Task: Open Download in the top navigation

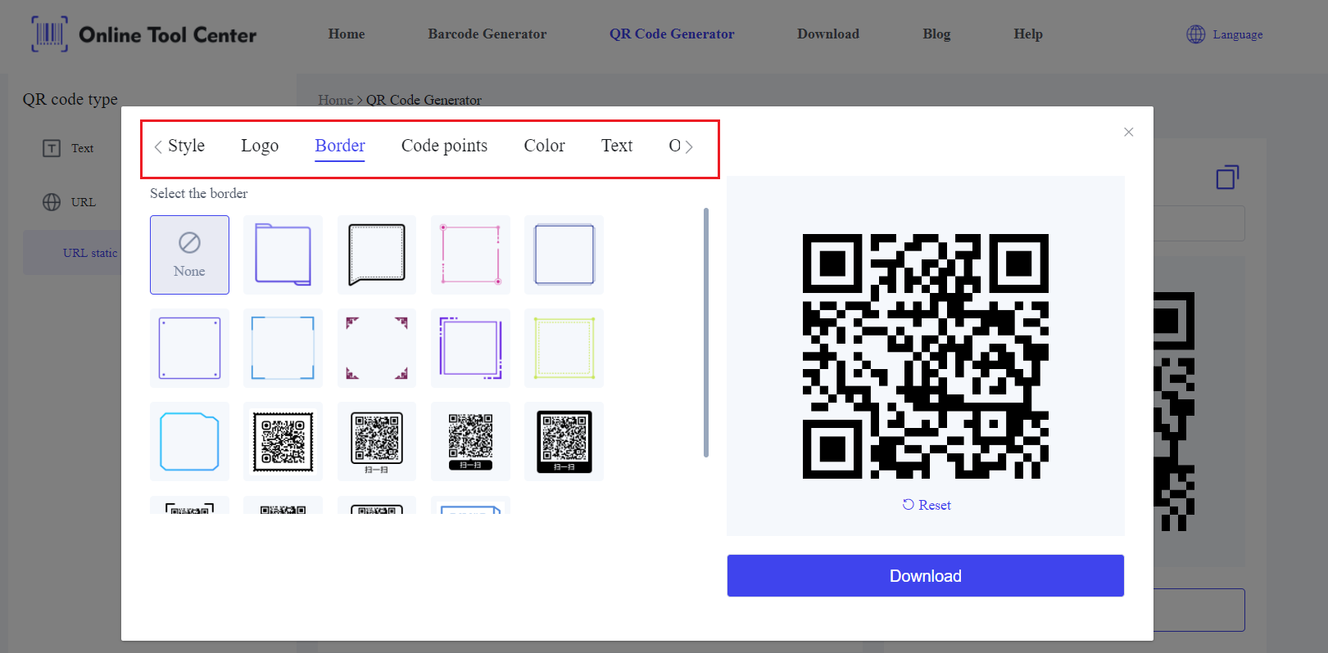Action: 828,34
